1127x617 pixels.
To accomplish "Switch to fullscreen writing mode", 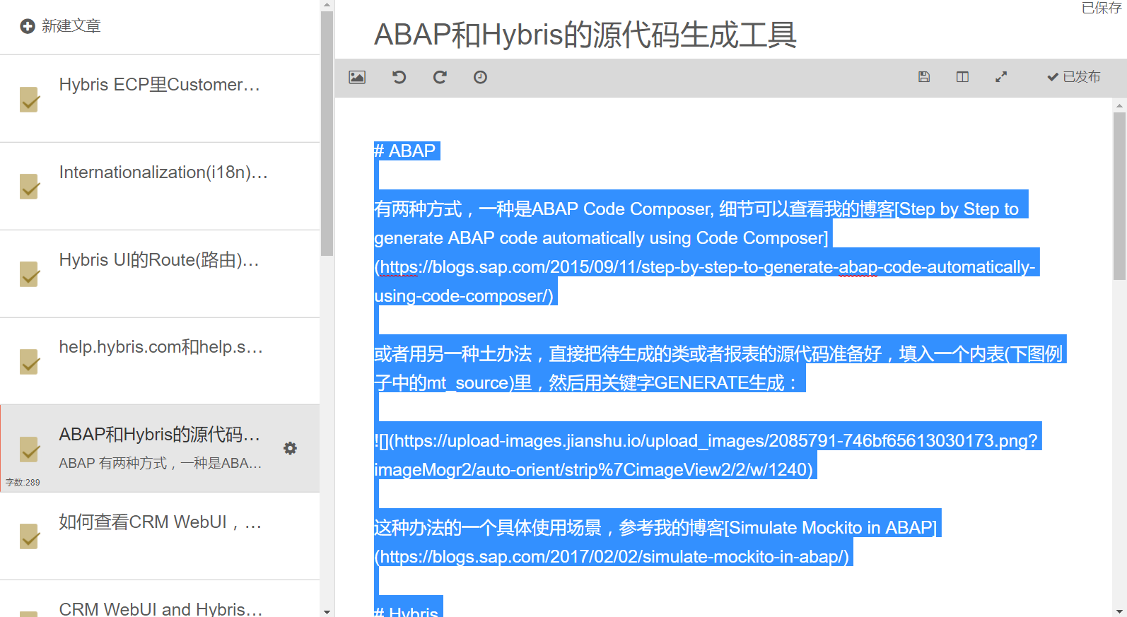I will click(1001, 77).
